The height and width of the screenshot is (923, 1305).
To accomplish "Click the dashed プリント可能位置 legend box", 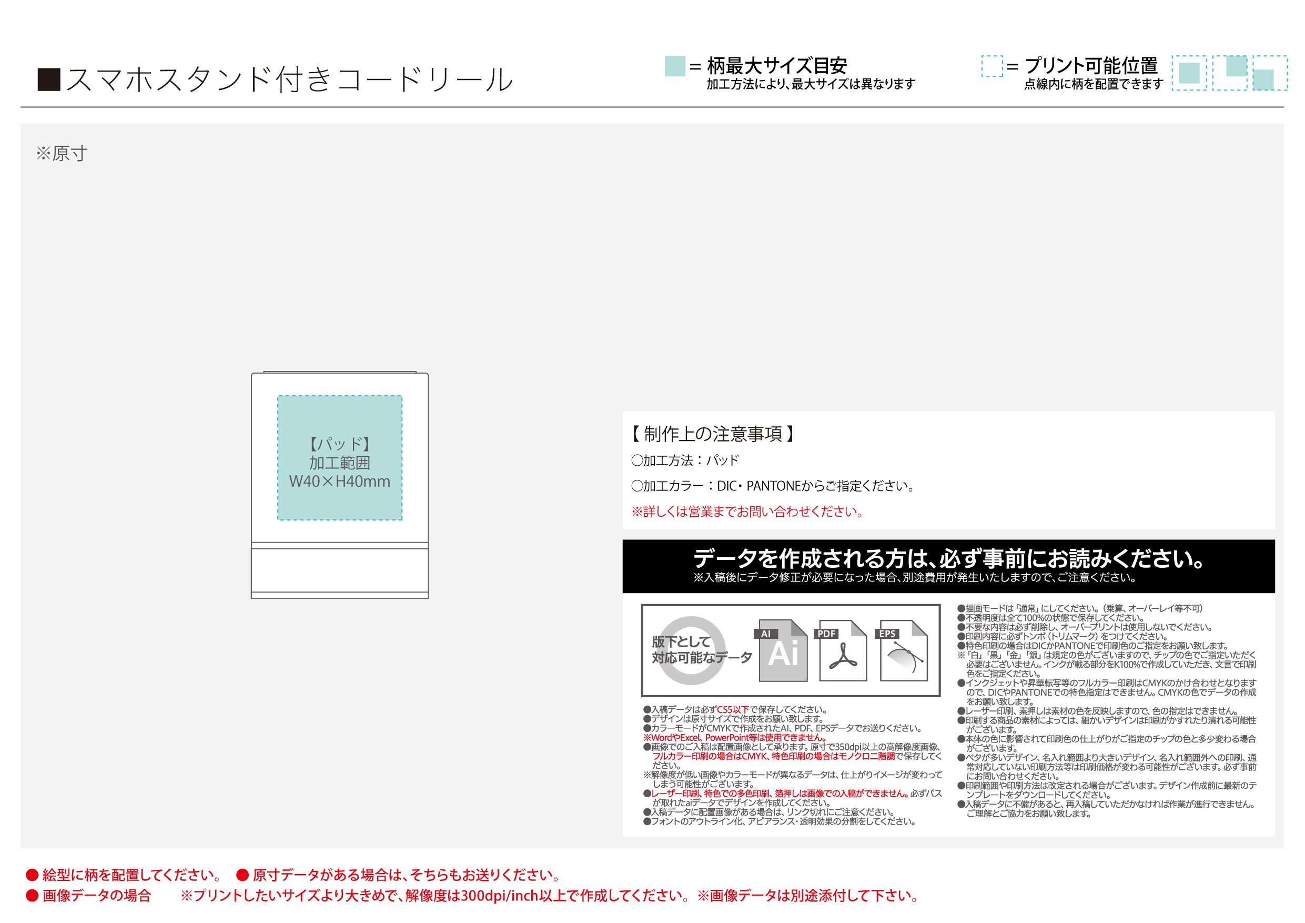I will [x=993, y=66].
